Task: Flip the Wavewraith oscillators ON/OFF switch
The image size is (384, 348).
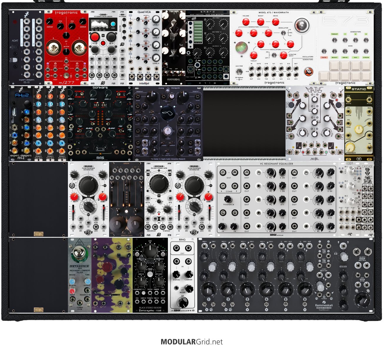Action: (x=274, y=55)
